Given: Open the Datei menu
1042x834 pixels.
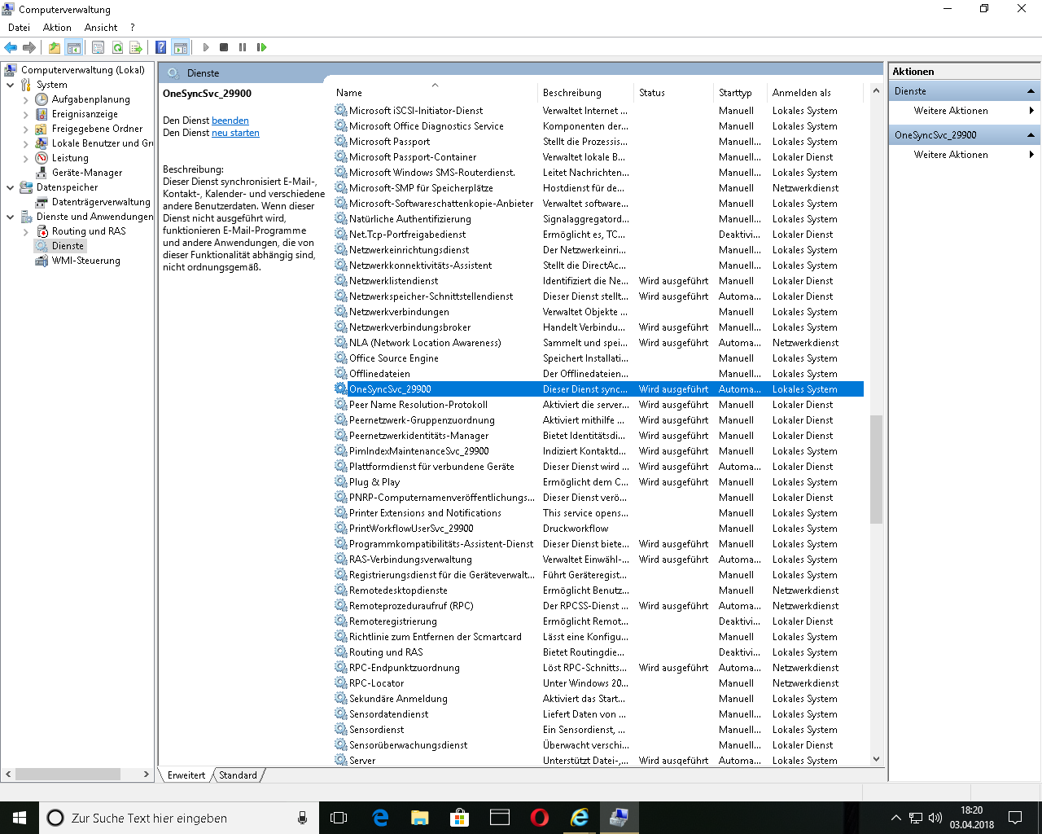Looking at the screenshot, I should [19, 28].
